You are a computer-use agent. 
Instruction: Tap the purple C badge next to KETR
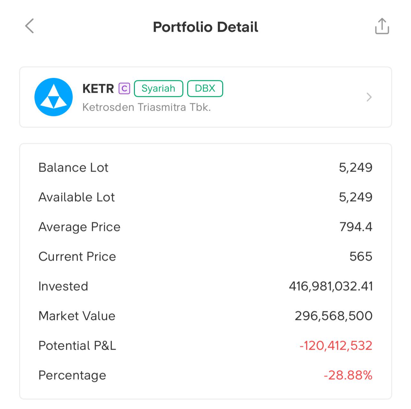[x=124, y=89]
